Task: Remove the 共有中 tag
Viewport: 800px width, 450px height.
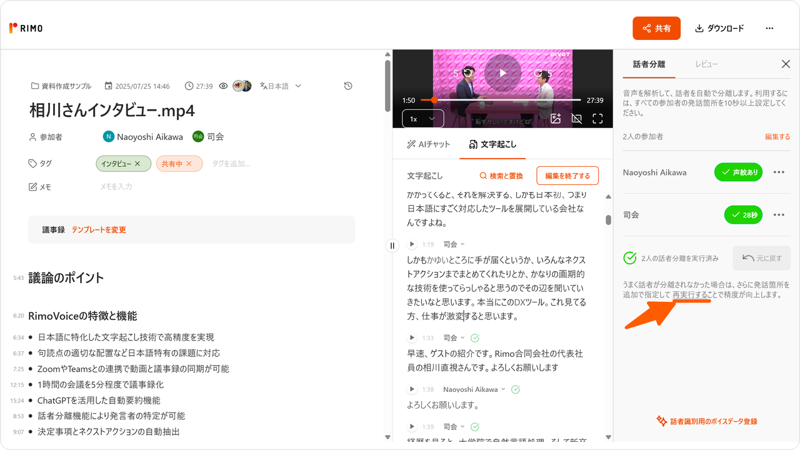Action: 189,164
